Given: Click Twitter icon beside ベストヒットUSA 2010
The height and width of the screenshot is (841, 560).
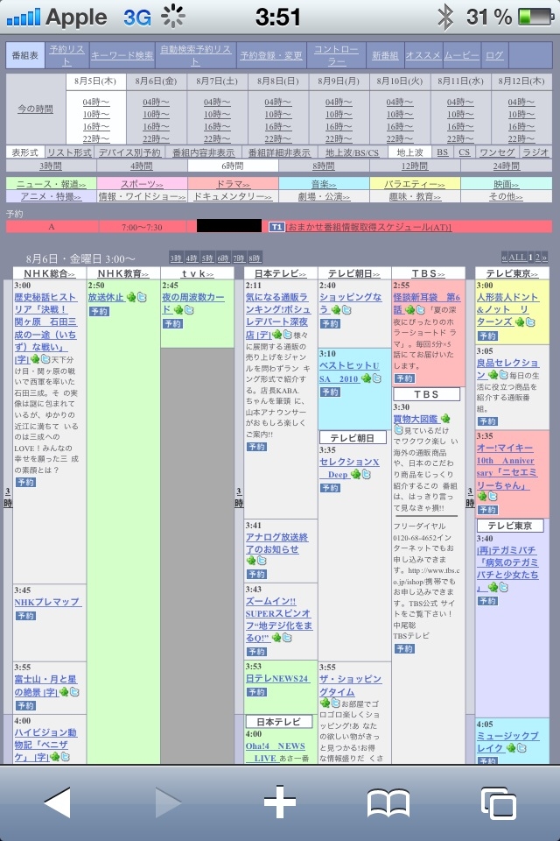Looking at the screenshot, I should click(377, 378).
